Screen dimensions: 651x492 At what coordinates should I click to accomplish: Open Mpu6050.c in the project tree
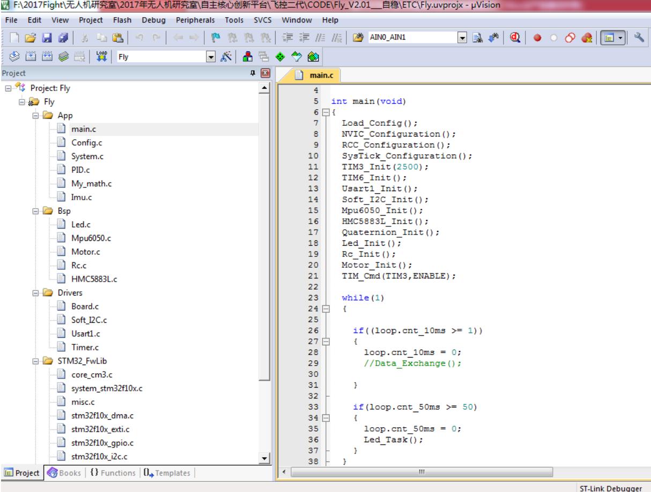[91, 238]
